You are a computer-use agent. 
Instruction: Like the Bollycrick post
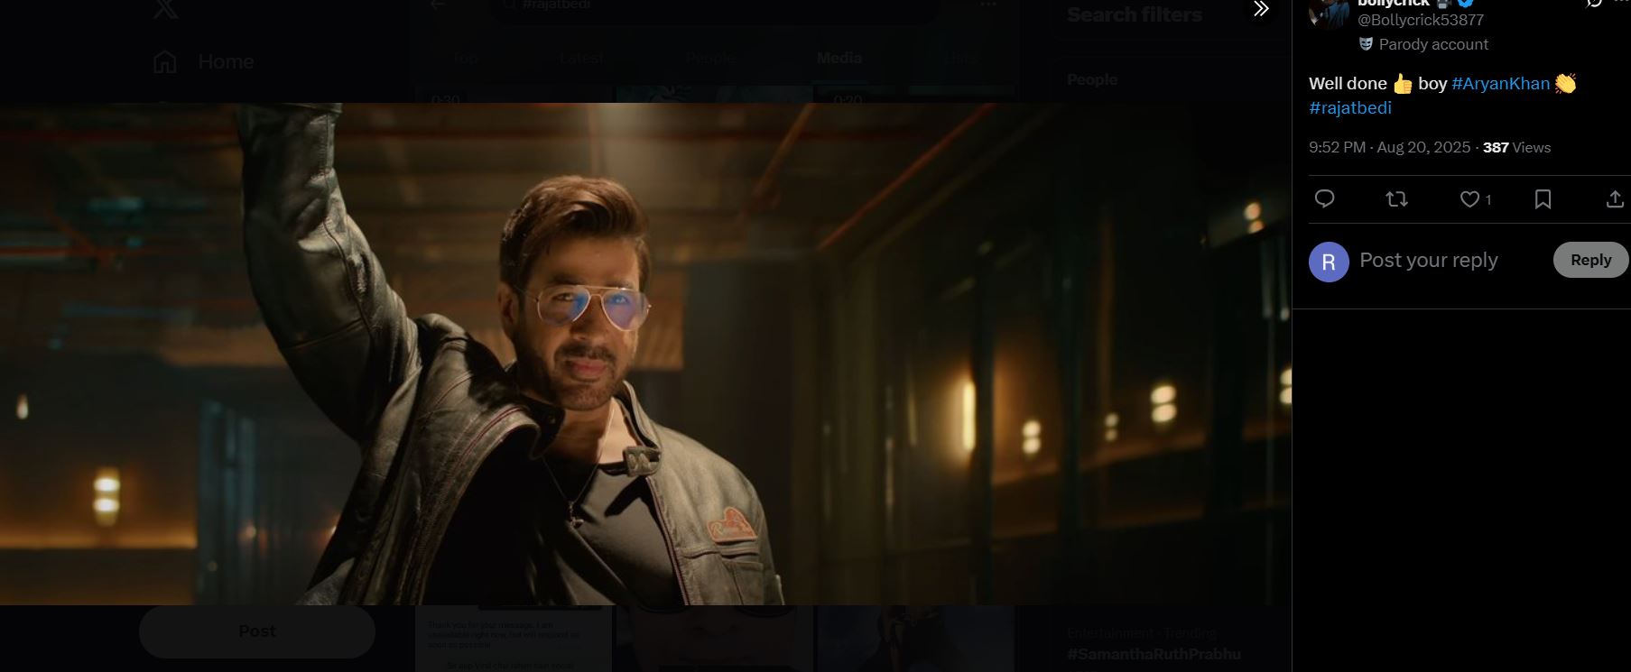click(x=1469, y=199)
